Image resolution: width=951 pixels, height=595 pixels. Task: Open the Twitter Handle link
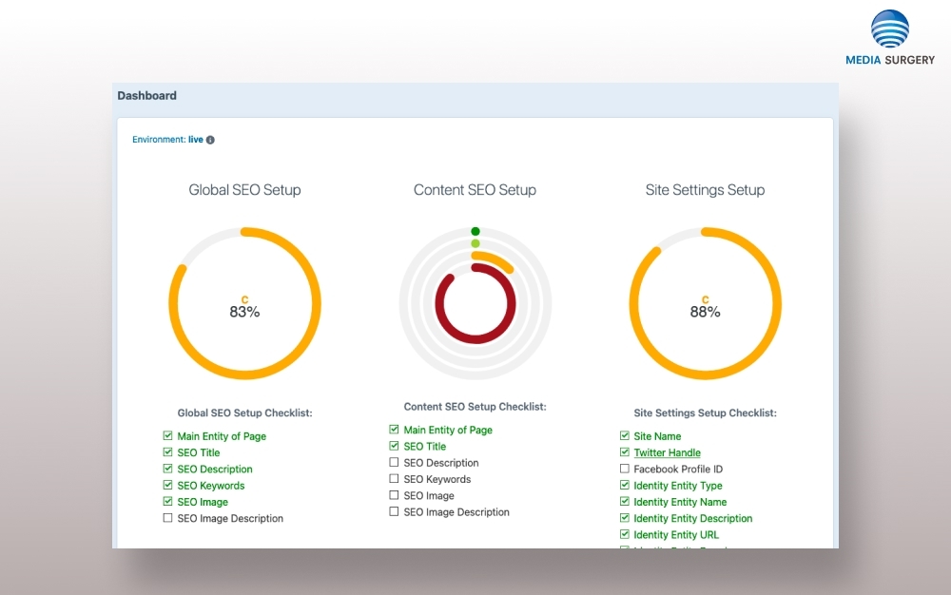pyautogui.click(x=667, y=453)
